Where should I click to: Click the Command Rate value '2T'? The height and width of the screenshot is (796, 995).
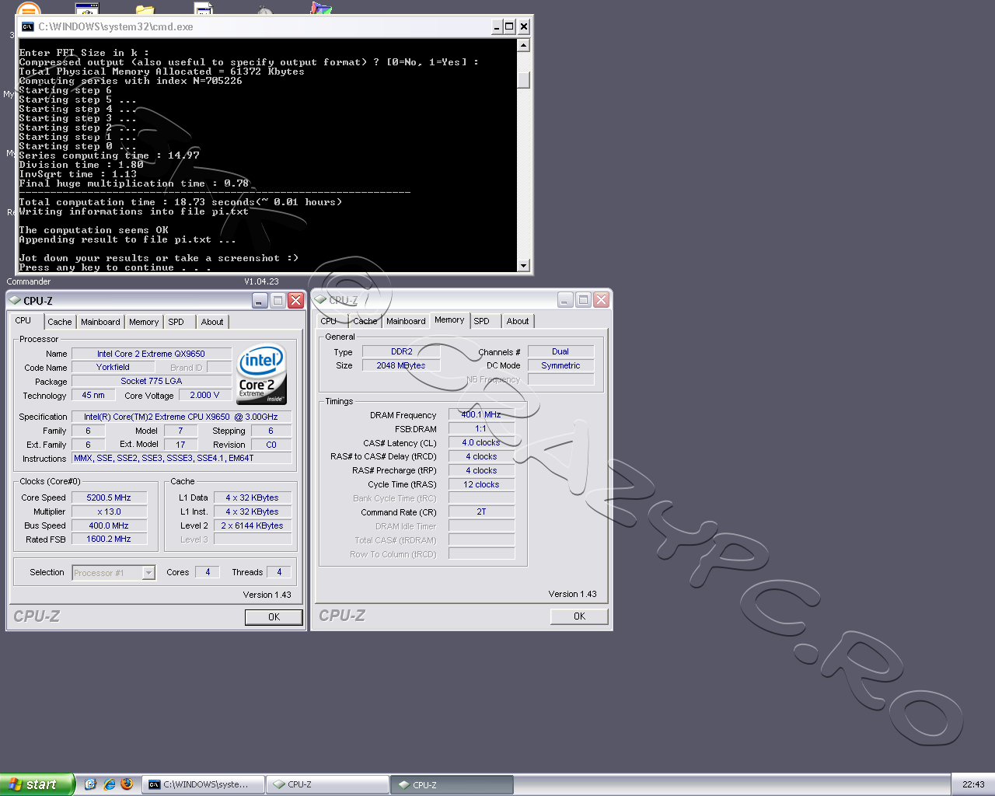(x=481, y=511)
